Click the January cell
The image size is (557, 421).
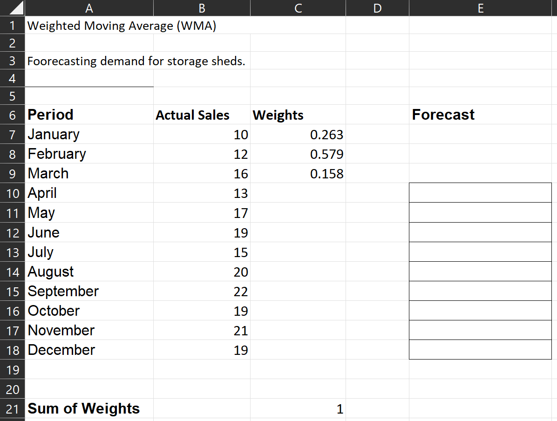89,134
